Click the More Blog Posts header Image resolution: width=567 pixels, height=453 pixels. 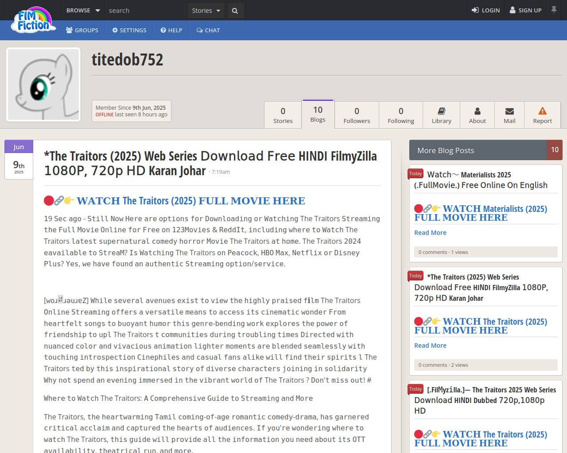pyautogui.click(x=478, y=150)
